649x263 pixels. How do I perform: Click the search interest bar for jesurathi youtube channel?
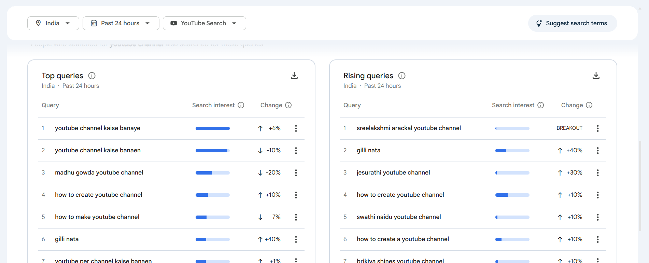(512, 173)
